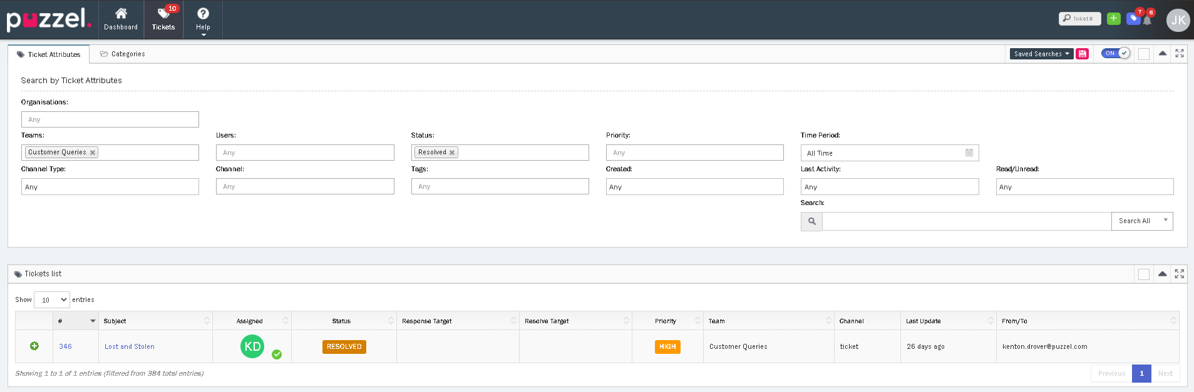The height and width of the screenshot is (392, 1194).
Task: Click the green plus new ticket icon
Action: coord(1113,19)
